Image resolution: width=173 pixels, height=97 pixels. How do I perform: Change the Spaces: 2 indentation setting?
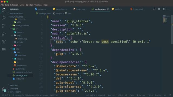coord(111,95)
